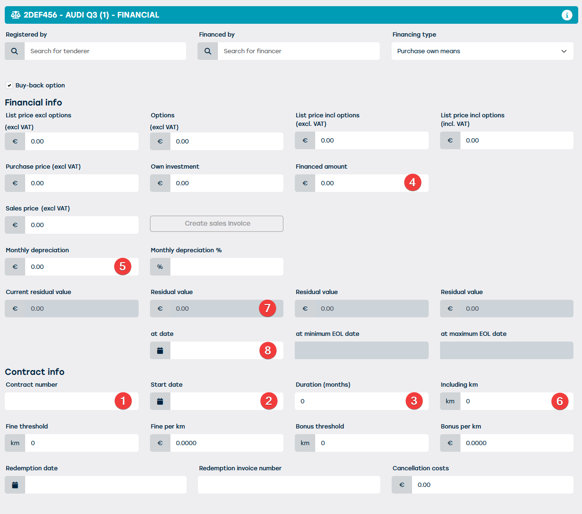The height and width of the screenshot is (514, 582).
Task: Click the euro icon of Cancellation costs
Action: 402,485
